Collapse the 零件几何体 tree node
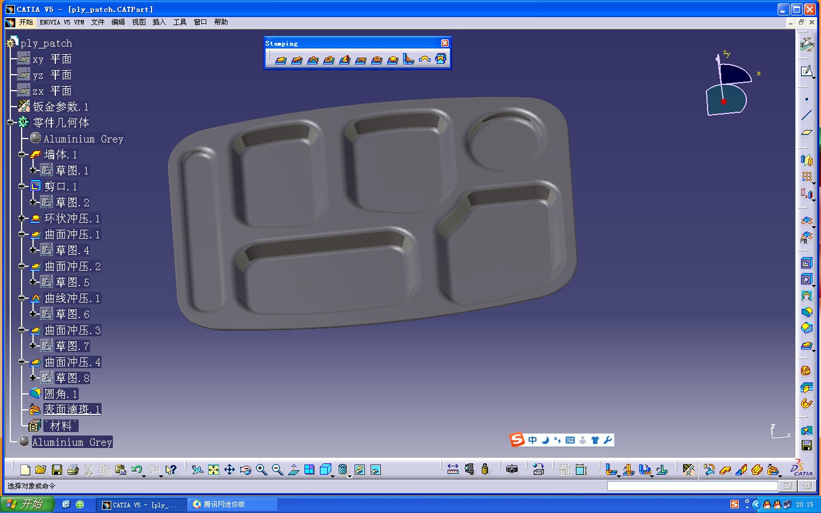 tap(10, 123)
